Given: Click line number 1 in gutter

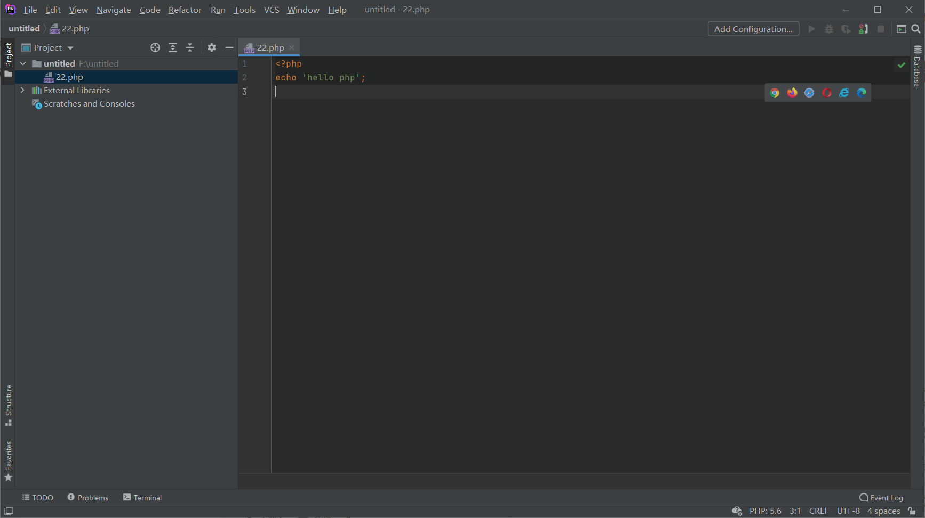Looking at the screenshot, I should (245, 63).
